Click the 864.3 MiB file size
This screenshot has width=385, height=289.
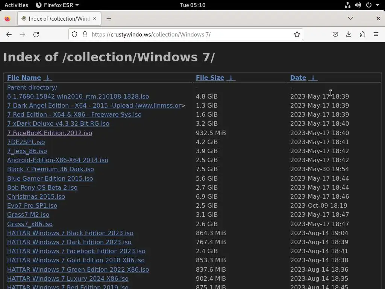(211, 233)
